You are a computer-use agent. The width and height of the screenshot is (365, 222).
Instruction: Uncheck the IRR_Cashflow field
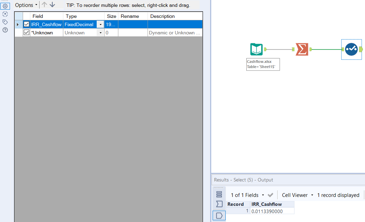[26, 24]
